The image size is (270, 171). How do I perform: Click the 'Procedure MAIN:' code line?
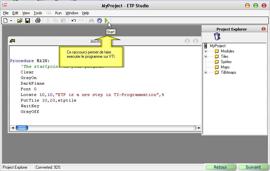click(x=30, y=61)
